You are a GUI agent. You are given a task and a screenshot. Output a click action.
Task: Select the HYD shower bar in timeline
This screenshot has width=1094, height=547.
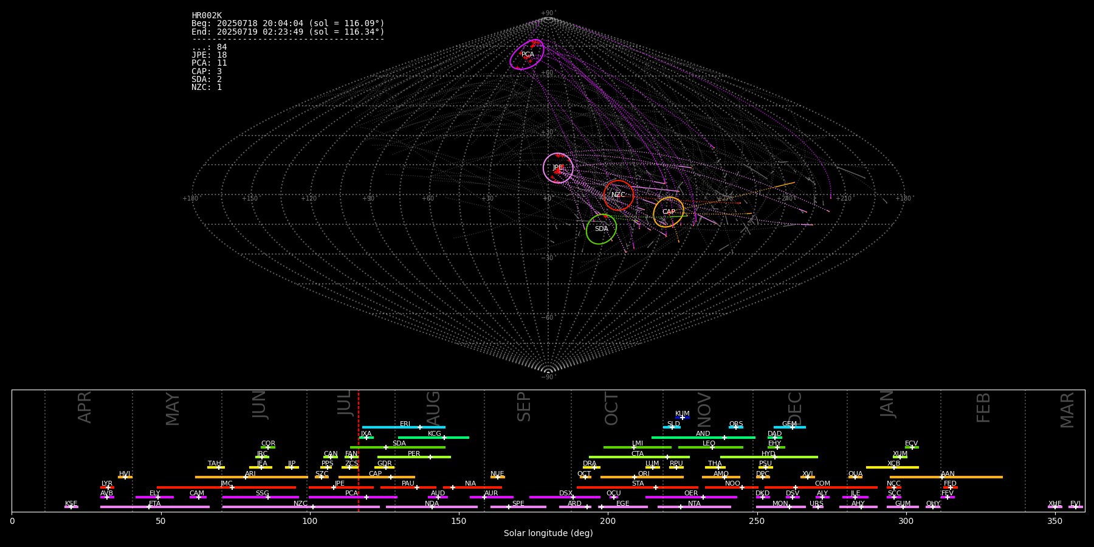(x=769, y=457)
